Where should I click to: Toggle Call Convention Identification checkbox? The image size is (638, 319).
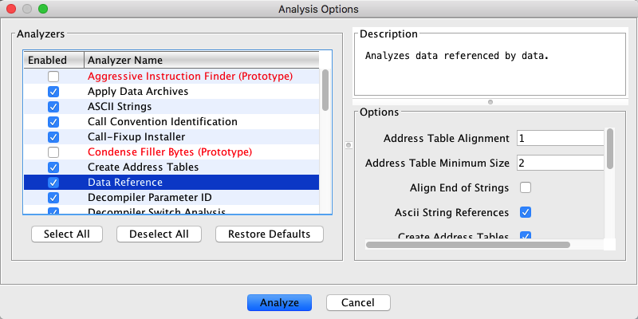53,122
